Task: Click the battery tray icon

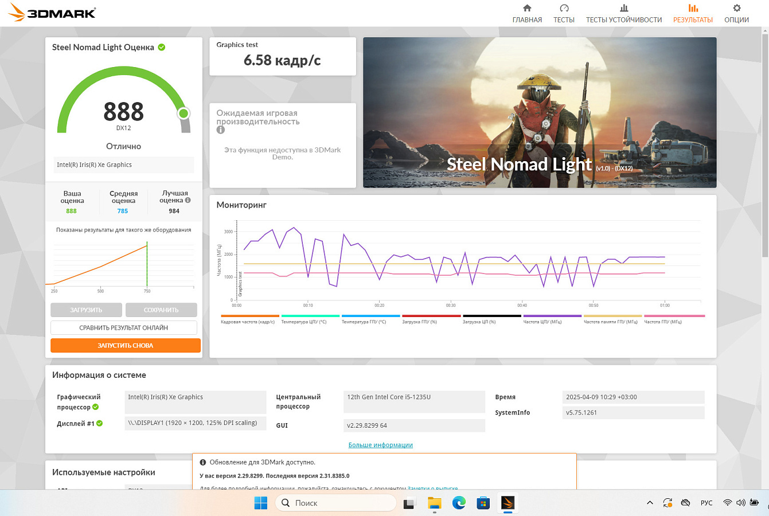Action: click(x=754, y=503)
